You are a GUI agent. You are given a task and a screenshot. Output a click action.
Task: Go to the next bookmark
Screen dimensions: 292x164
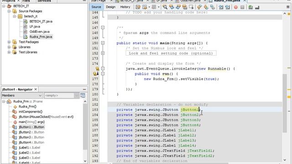206,7
